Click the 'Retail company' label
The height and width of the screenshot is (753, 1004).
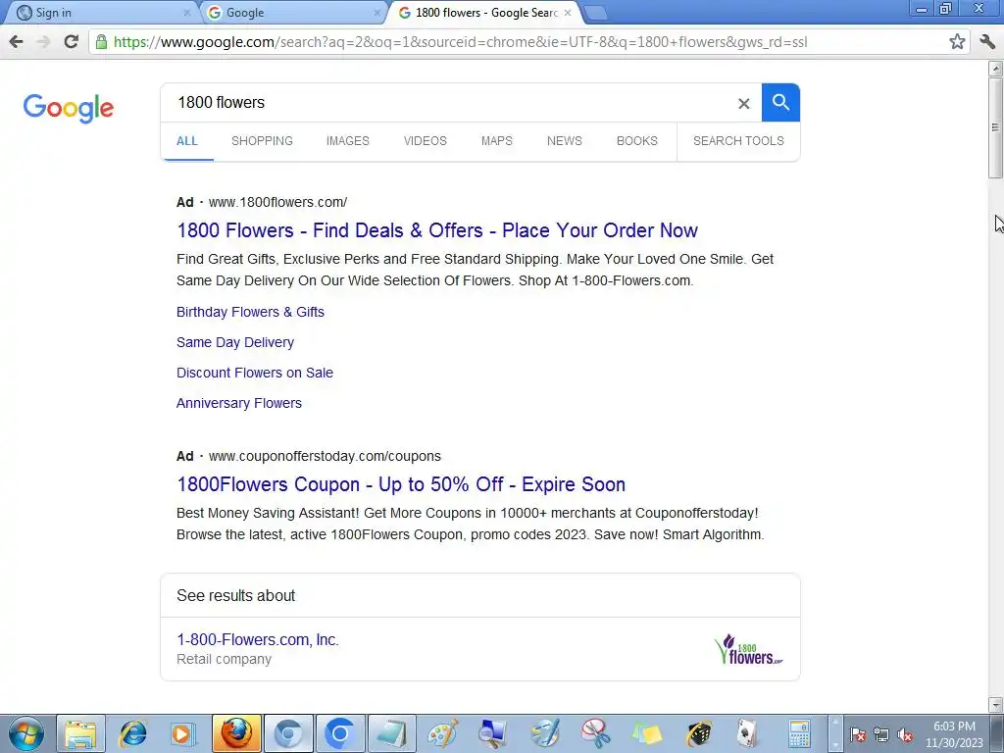pyautogui.click(x=225, y=660)
